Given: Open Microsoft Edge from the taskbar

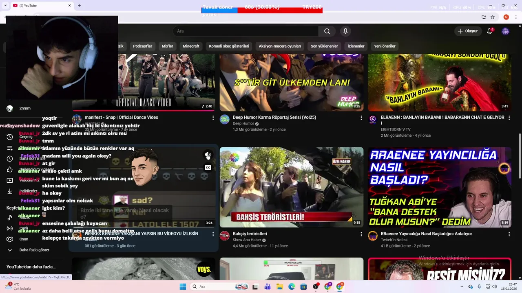Looking at the screenshot, I should pyautogui.click(x=292, y=286).
